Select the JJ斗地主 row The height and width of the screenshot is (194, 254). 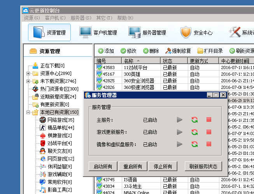pos(174,186)
